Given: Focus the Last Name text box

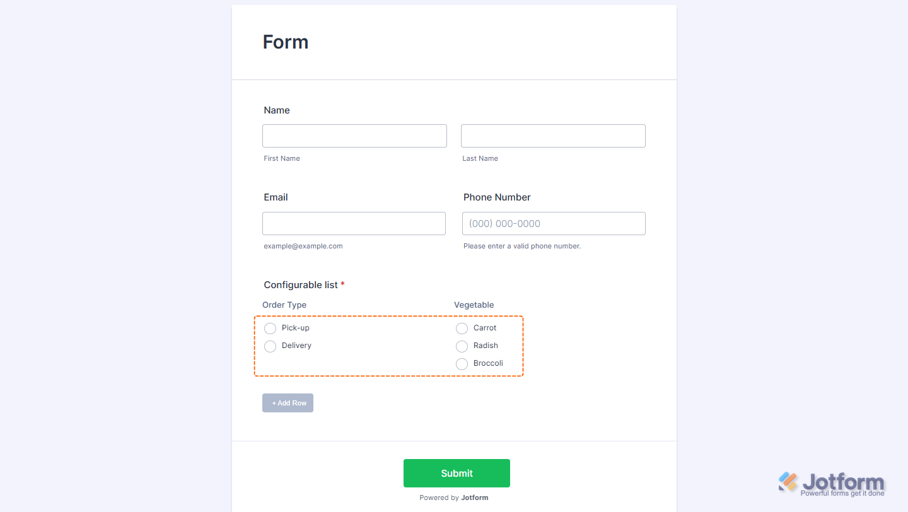Looking at the screenshot, I should tap(553, 136).
